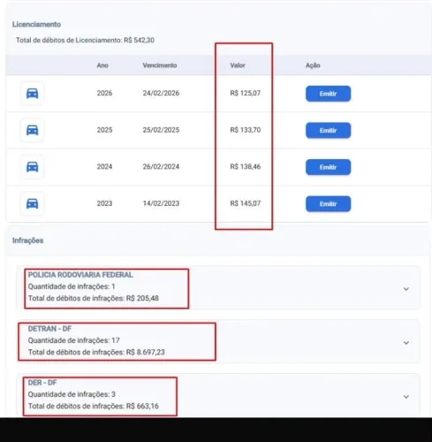Click the car icon for 2023 licensing
Image resolution: width=432 pixels, height=442 pixels.
(x=32, y=203)
